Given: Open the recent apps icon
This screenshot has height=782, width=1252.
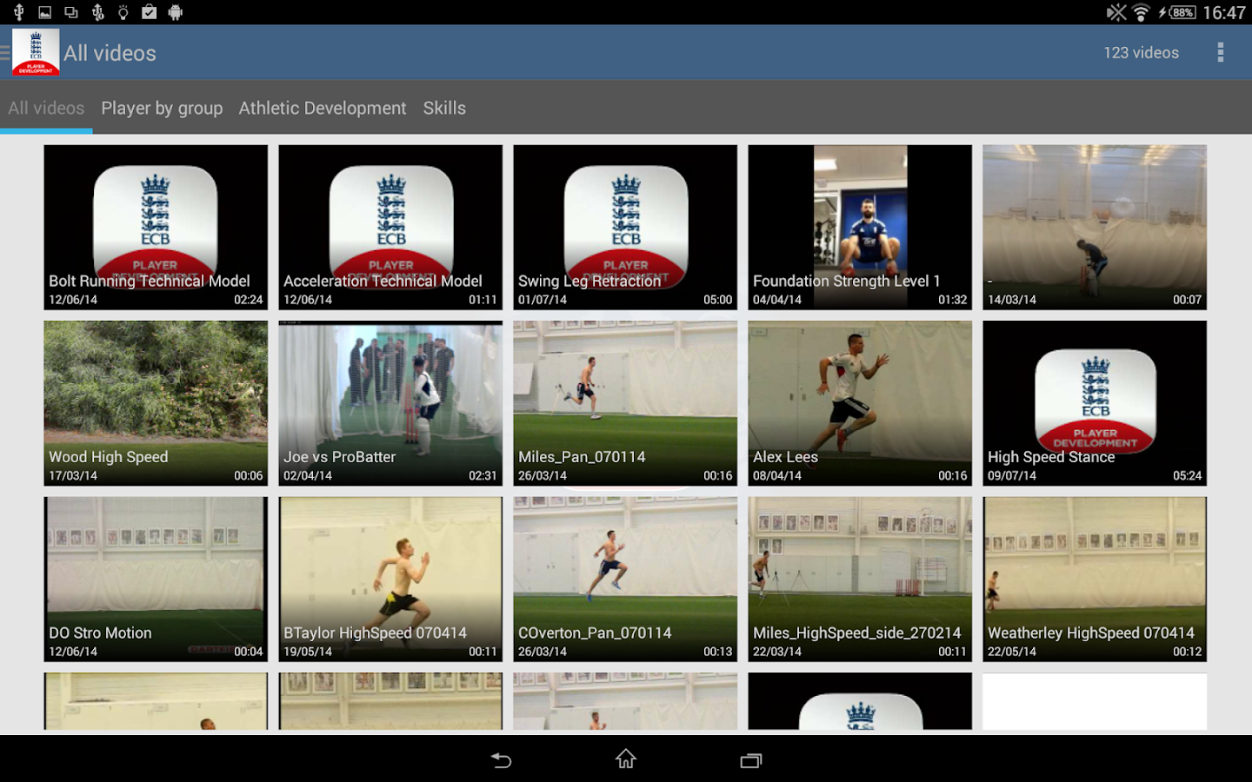Looking at the screenshot, I should (750, 760).
